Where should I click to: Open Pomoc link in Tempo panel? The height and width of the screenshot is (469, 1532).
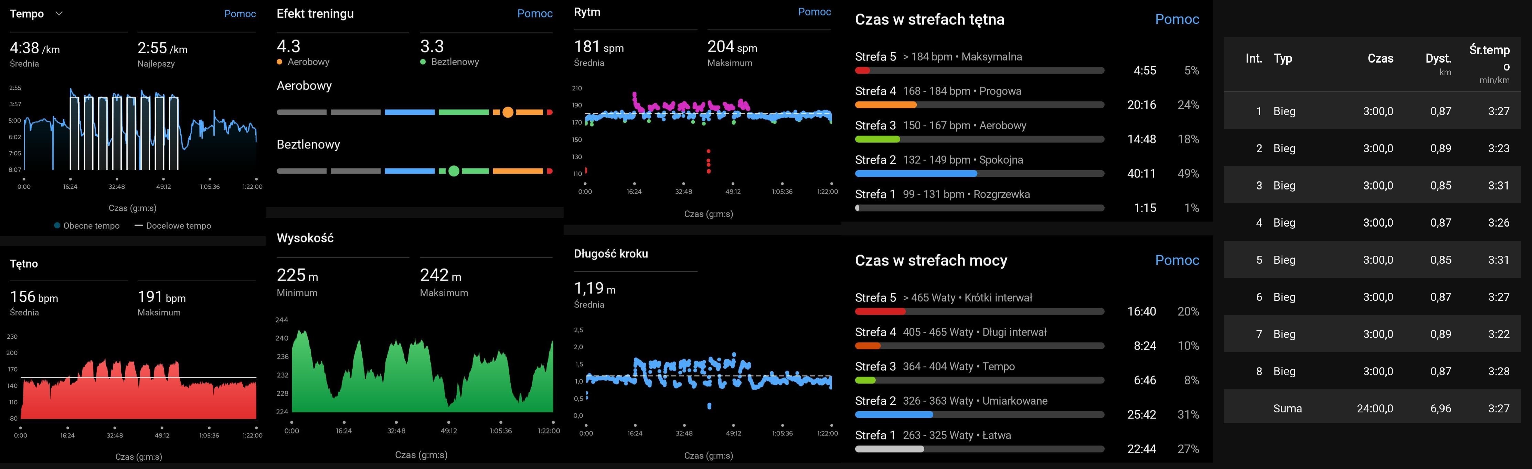240,14
